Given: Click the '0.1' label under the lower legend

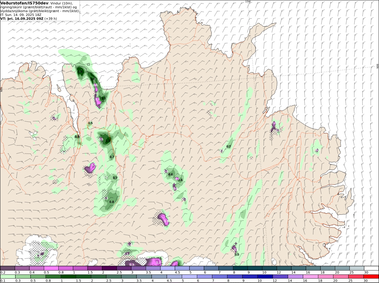Looking at the screenshot, I should [x=3, y=281].
